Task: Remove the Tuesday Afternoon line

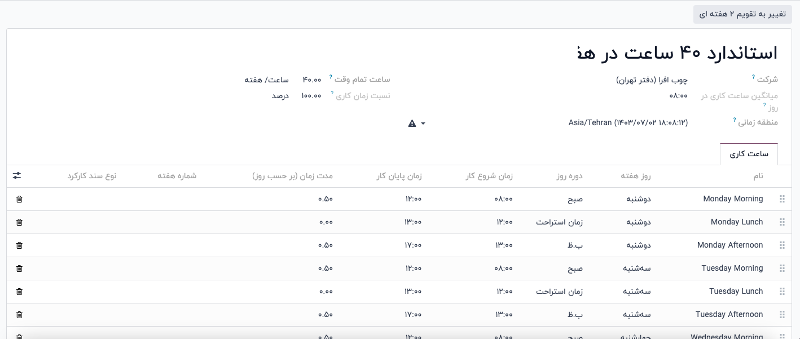Action: 19,315
